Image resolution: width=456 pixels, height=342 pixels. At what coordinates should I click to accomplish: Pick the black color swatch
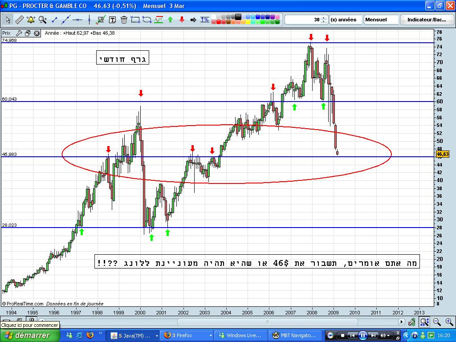click(x=238, y=16)
